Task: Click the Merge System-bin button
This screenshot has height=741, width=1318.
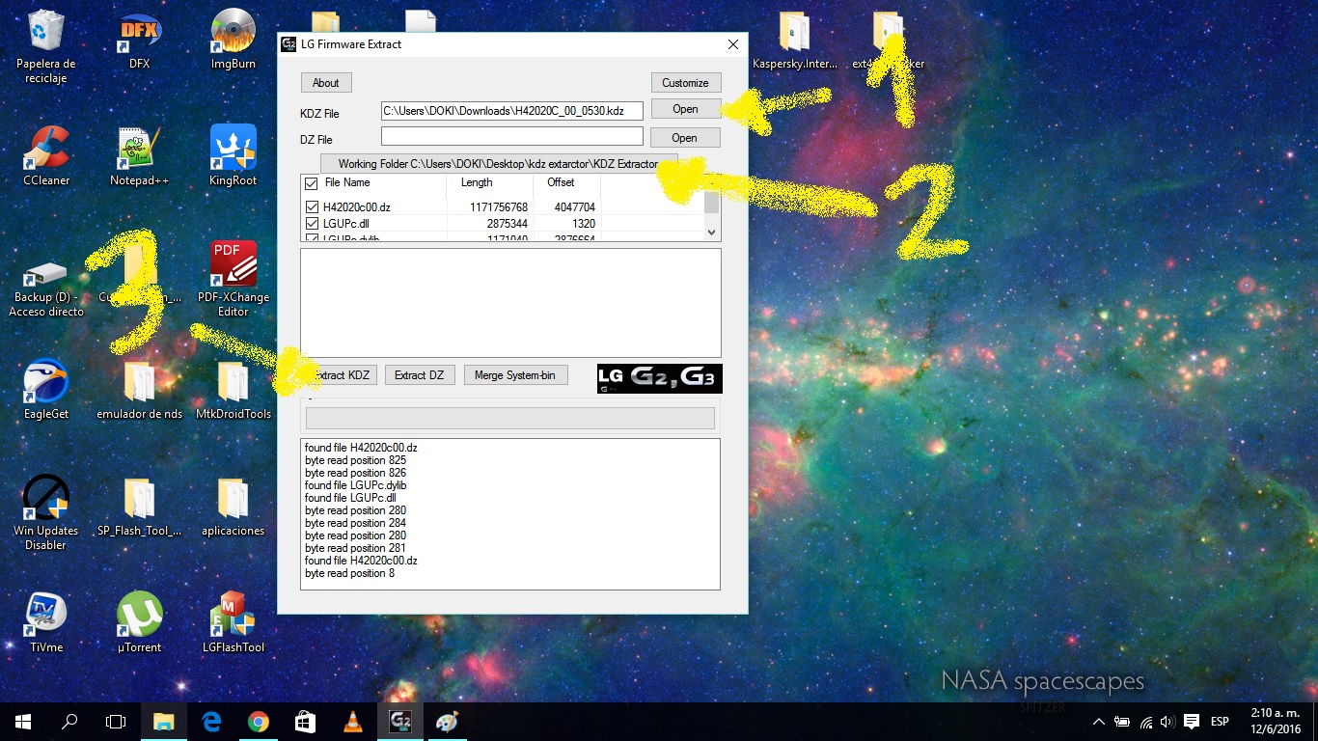Action: tap(515, 375)
